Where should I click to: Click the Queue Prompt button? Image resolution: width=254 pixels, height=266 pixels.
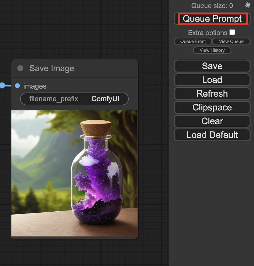click(212, 19)
